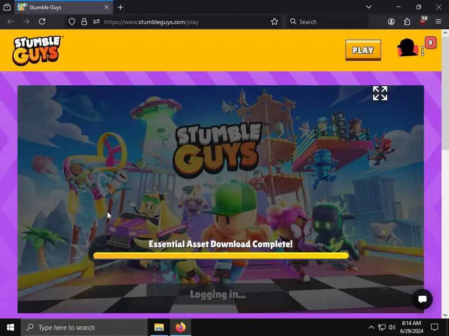Click the 'Essential Asset Download Complete!' text

tap(221, 244)
